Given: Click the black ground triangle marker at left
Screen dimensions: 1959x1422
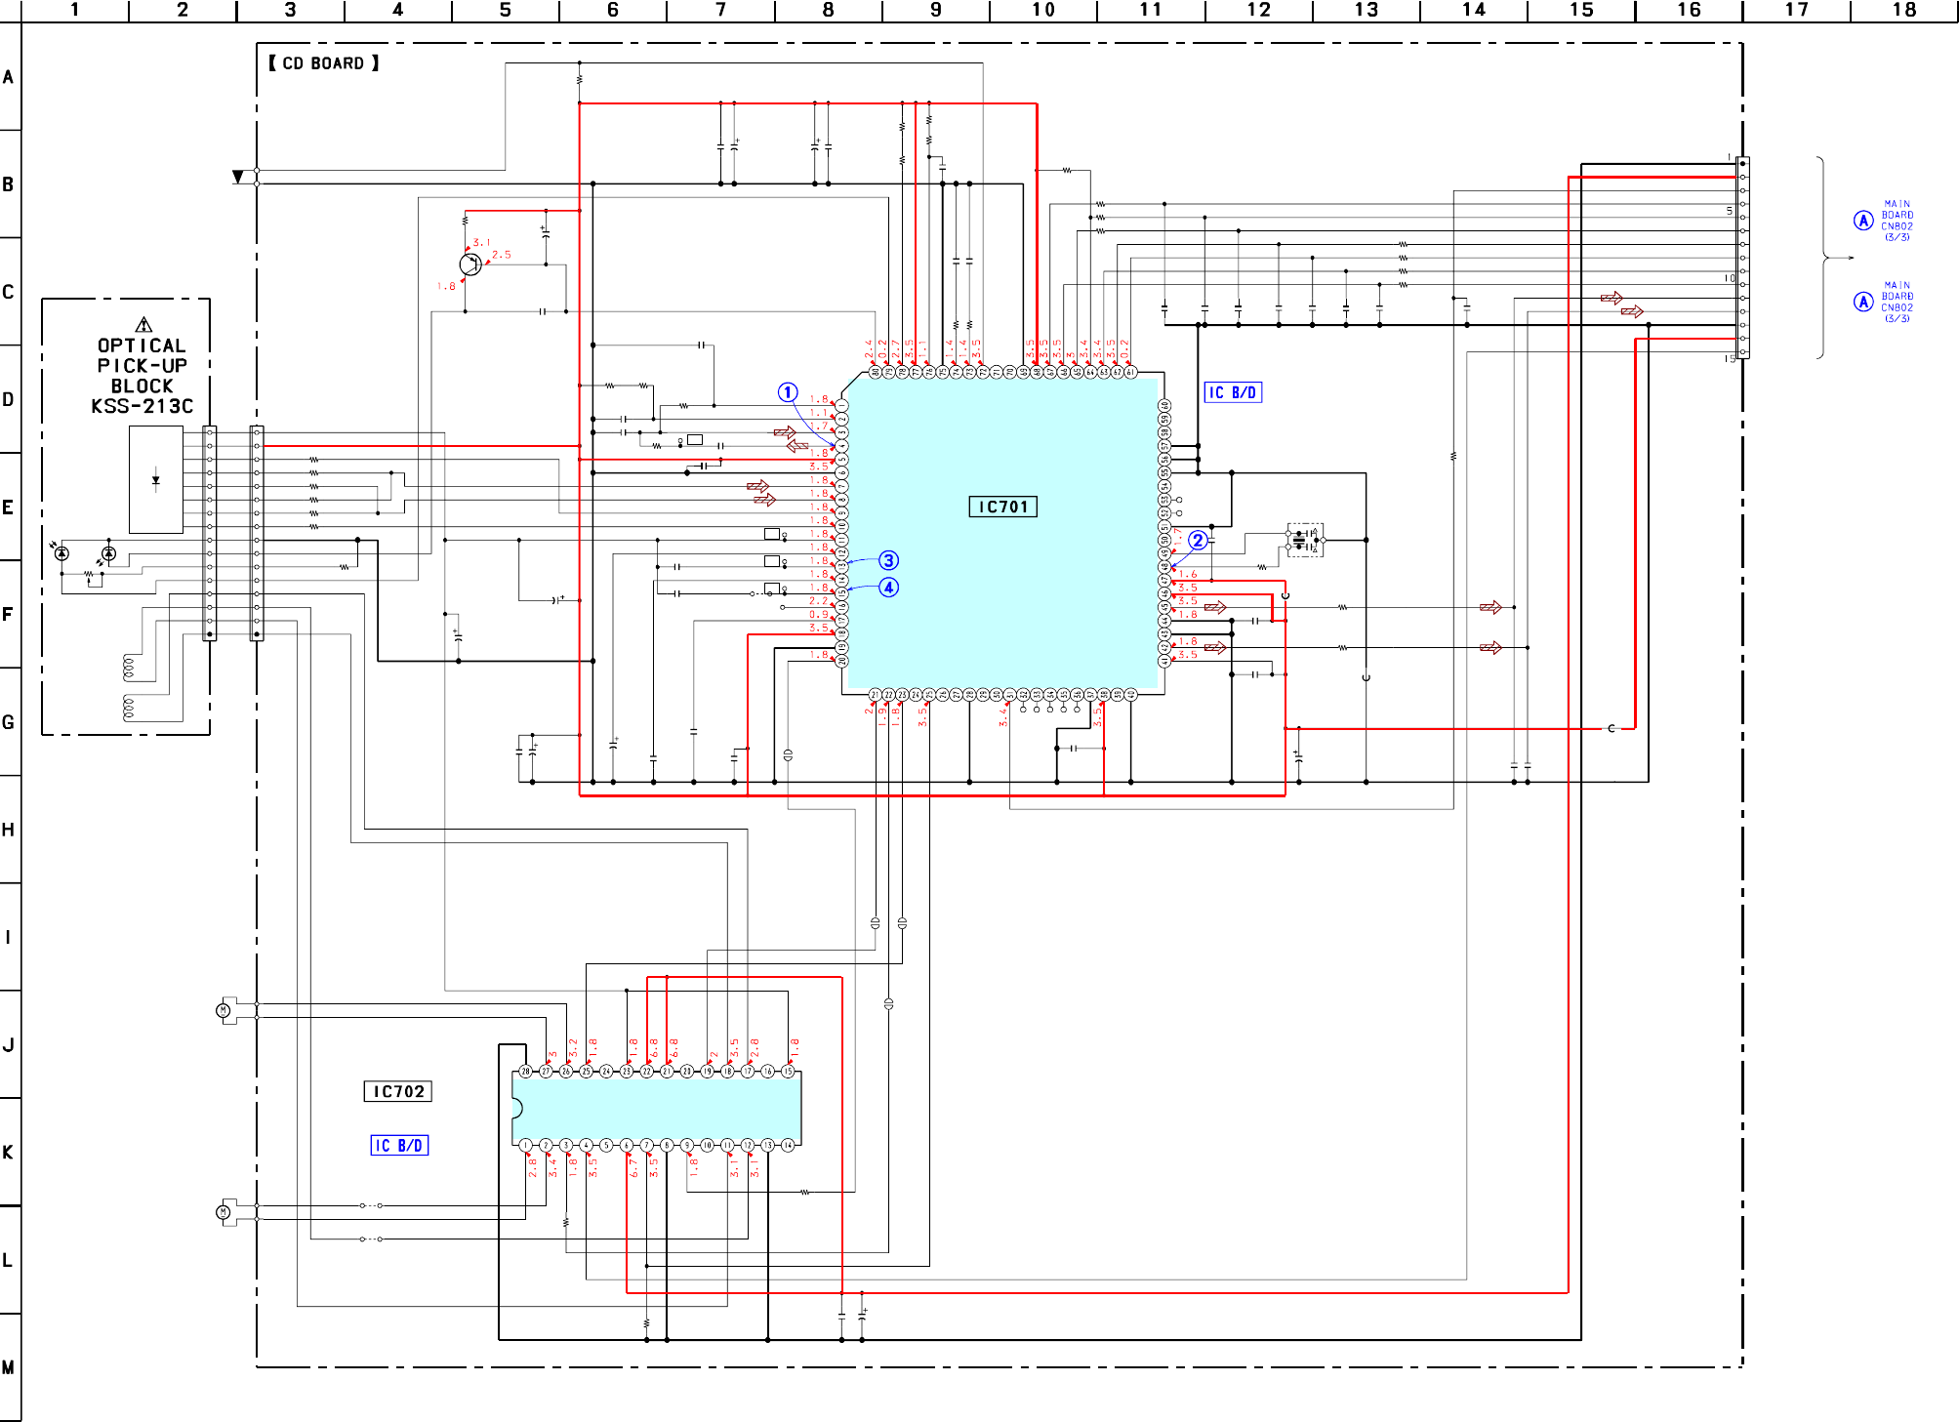Looking at the screenshot, I should click(237, 177).
